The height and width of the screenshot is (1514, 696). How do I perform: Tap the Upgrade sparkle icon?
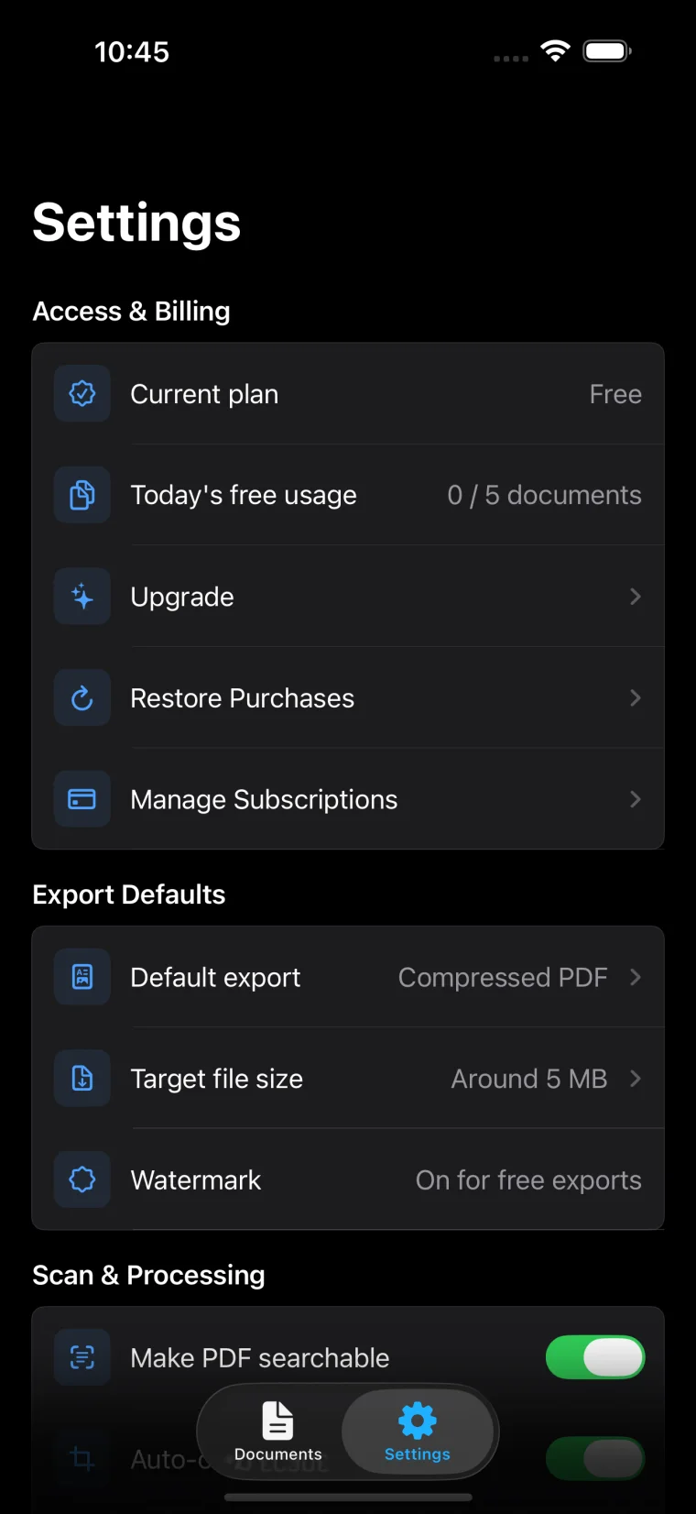click(82, 597)
